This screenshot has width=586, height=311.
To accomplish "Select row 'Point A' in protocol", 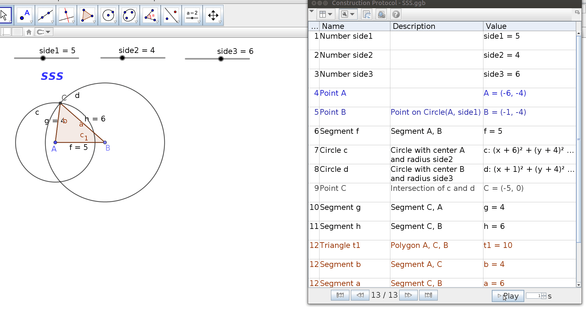I will click(442, 97).
